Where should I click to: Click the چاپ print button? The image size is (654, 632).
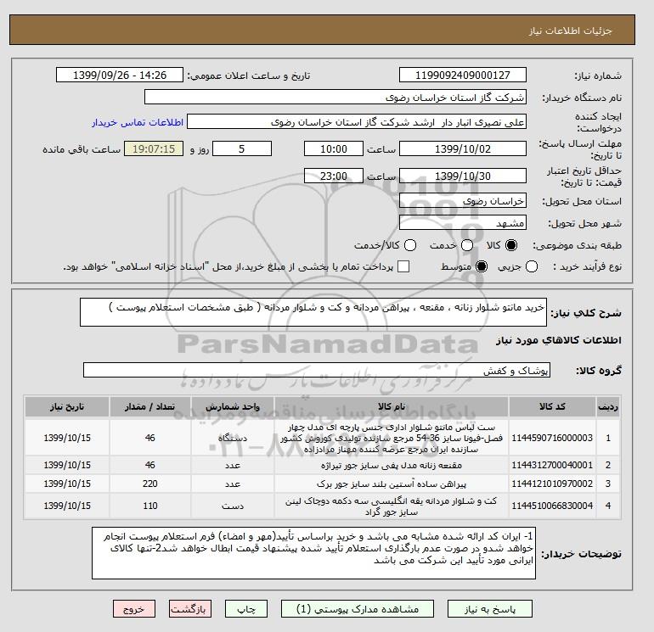tap(246, 609)
